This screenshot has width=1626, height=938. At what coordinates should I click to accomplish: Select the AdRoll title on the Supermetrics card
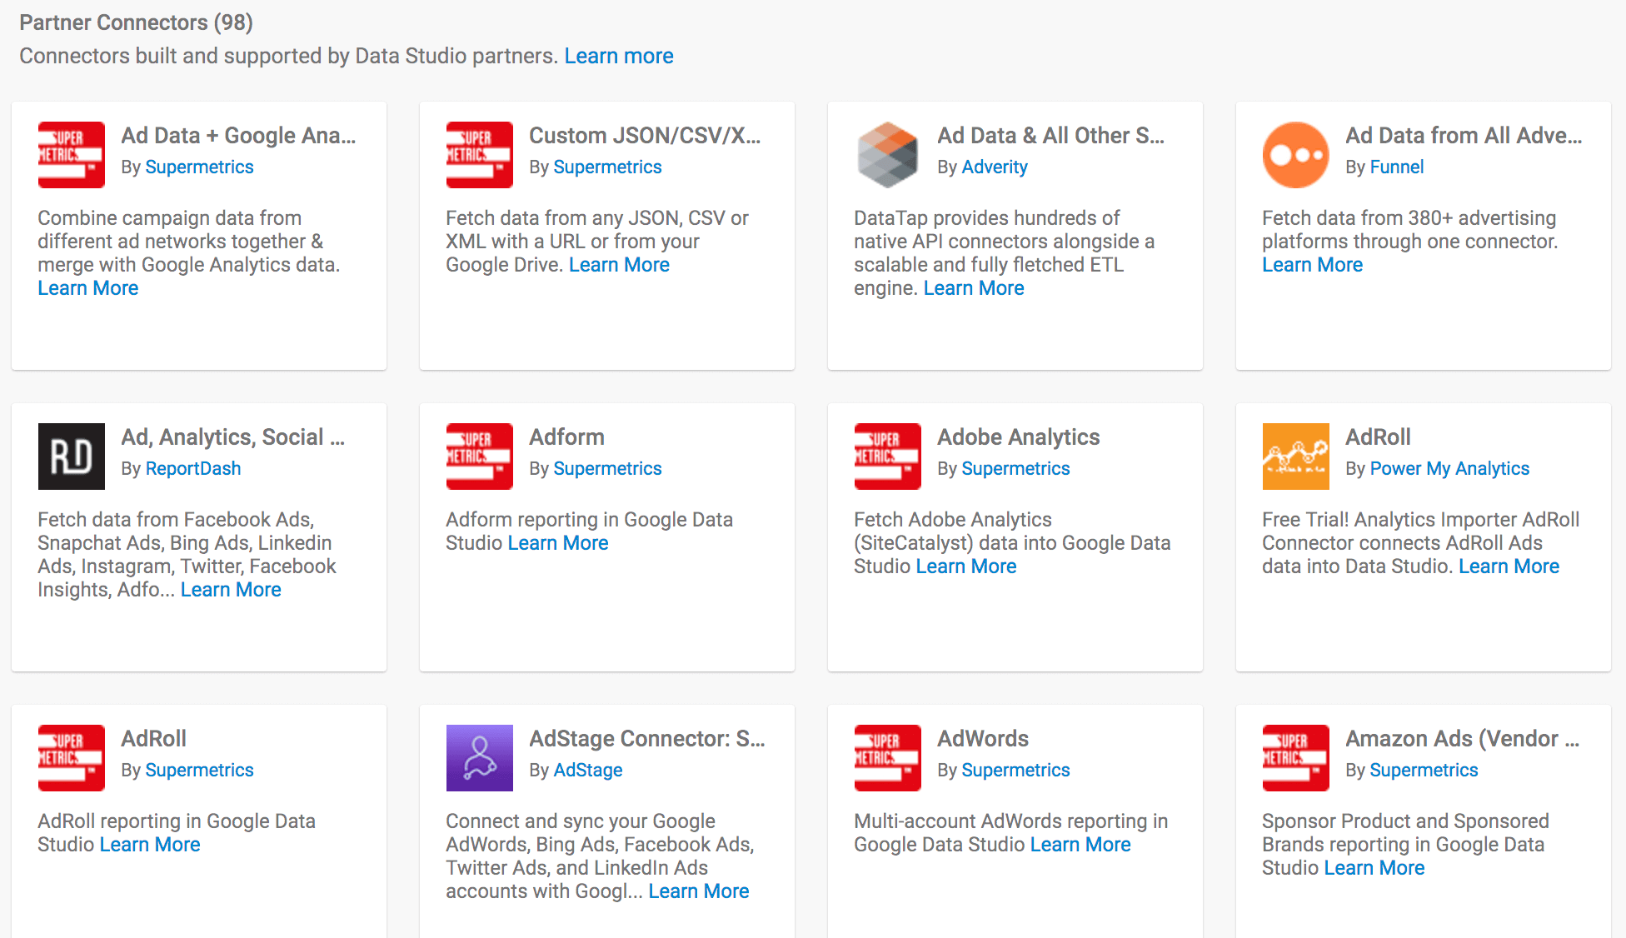pos(153,739)
